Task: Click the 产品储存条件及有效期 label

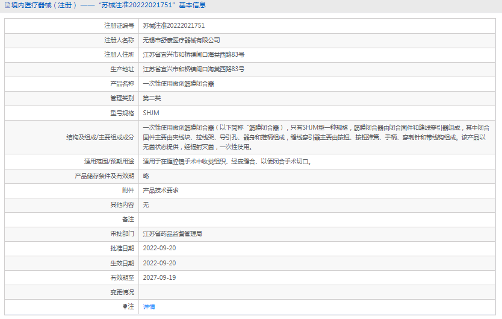Action: pyautogui.click(x=104, y=176)
